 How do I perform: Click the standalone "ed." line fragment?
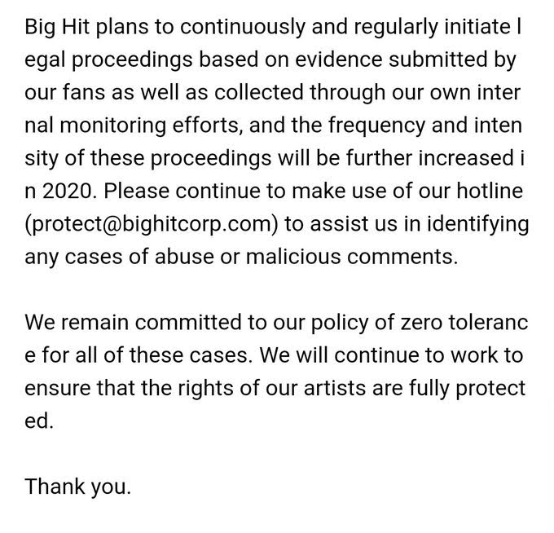pos(39,421)
